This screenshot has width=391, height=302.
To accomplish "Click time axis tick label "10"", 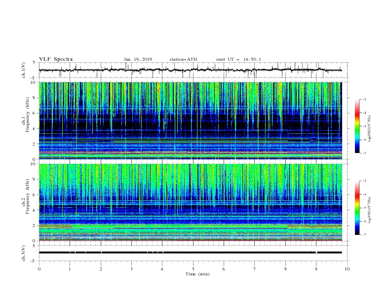I will (x=347, y=269).
